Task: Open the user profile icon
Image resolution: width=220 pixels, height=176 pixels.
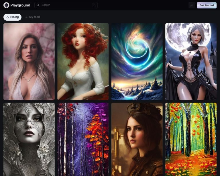Action: (192, 5)
